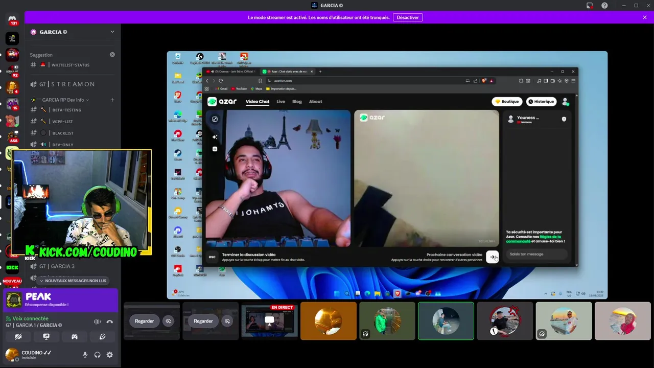This screenshot has width=654, height=368.
Task: Open server with beer mug icon
Action: [12, 87]
